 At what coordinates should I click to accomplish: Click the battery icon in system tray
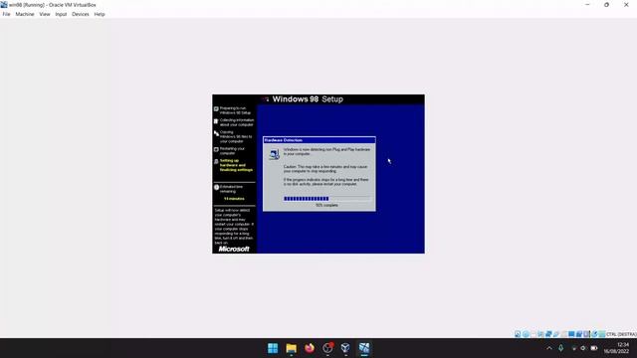pyautogui.click(x=594, y=348)
